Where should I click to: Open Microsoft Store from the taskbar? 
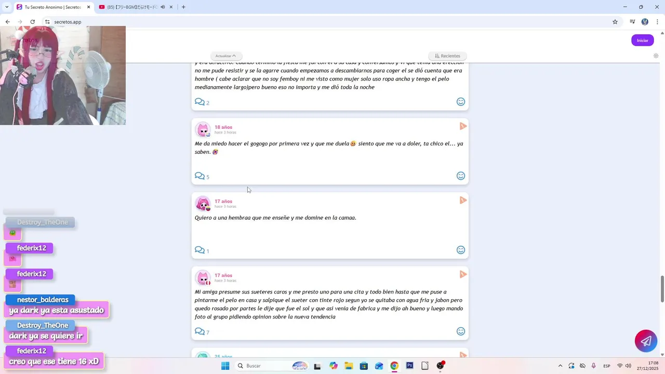coord(364,366)
